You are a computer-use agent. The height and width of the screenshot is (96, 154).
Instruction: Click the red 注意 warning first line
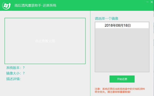pos(120,89)
